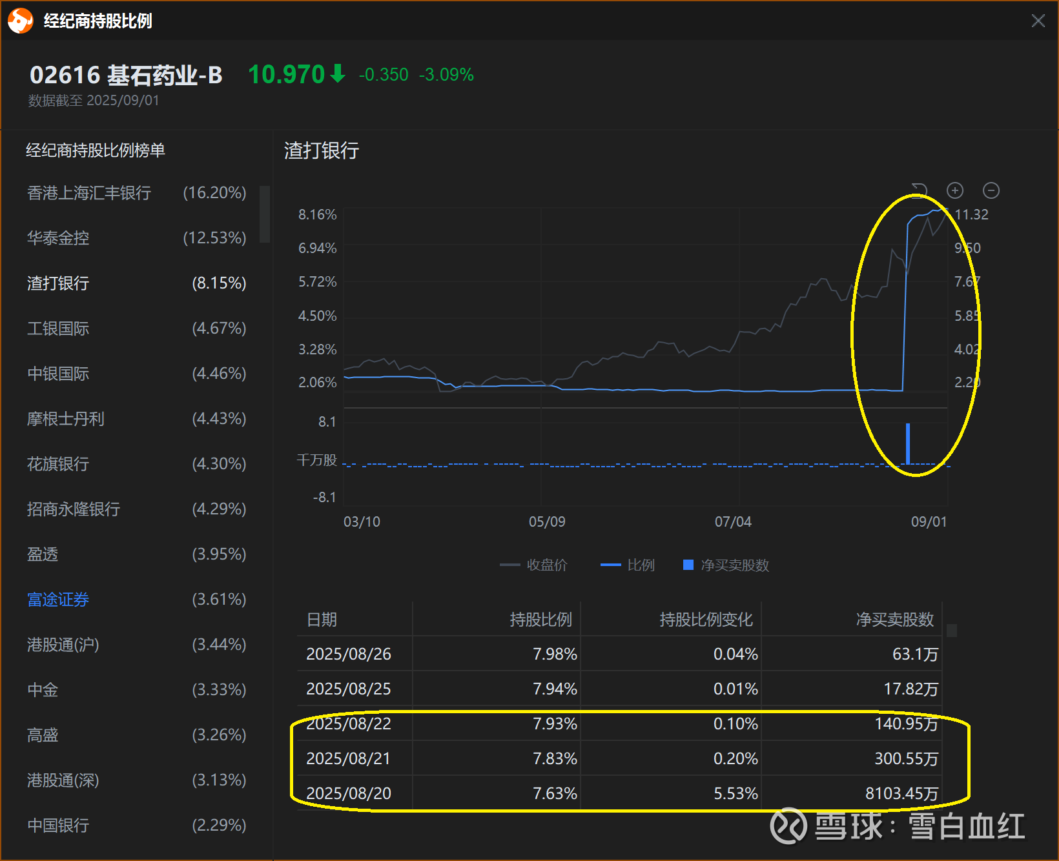1059x861 pixels.
Task: Select 中国银行 in the broker list
Action: (136, 826)
